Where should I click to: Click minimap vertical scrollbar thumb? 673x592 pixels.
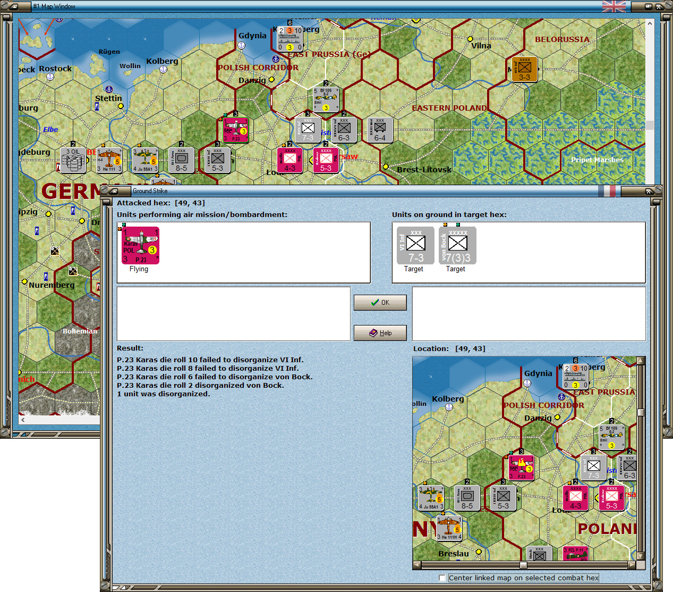641,412
